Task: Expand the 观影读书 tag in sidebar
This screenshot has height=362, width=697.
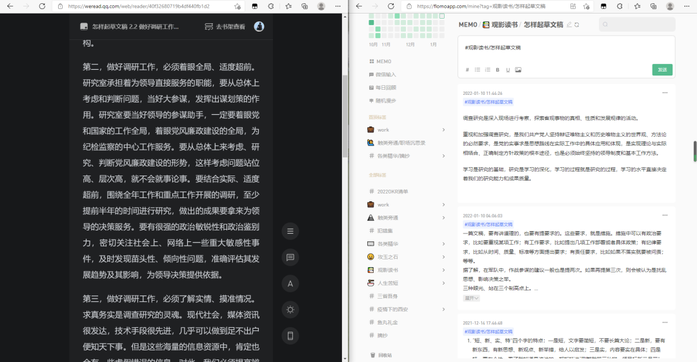Action: [443, 270]
